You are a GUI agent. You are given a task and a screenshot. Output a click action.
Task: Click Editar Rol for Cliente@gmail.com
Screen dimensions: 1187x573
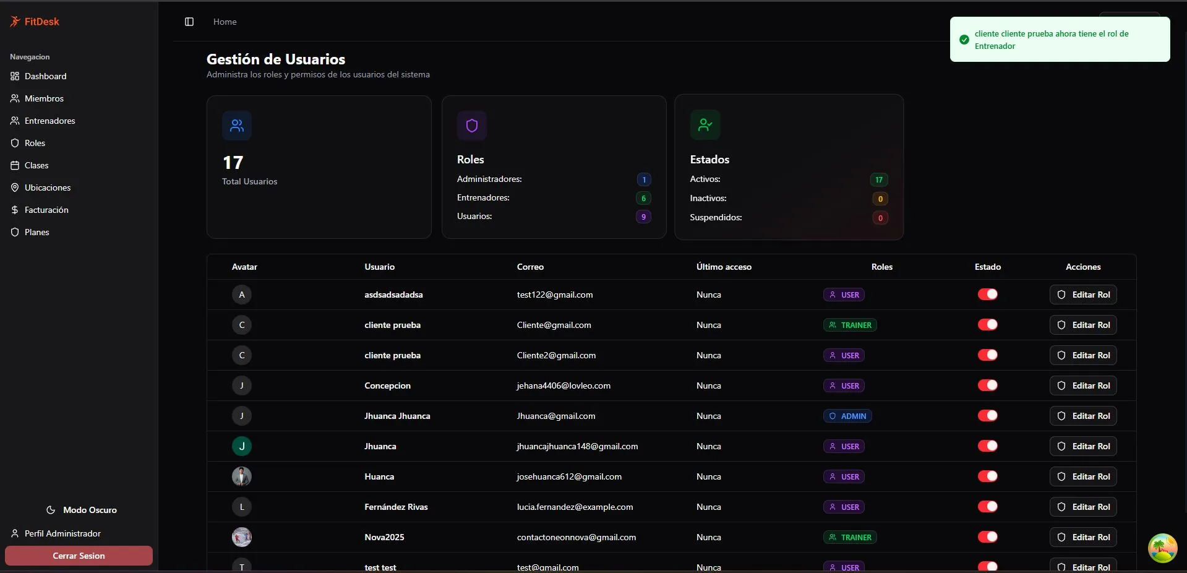pos(1083,325)
